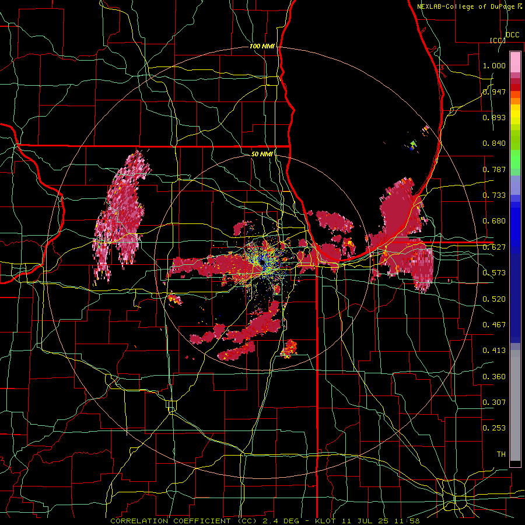Click the 0.413 scale value
Viewport: 525px width, 525px height.
(494, 351)
